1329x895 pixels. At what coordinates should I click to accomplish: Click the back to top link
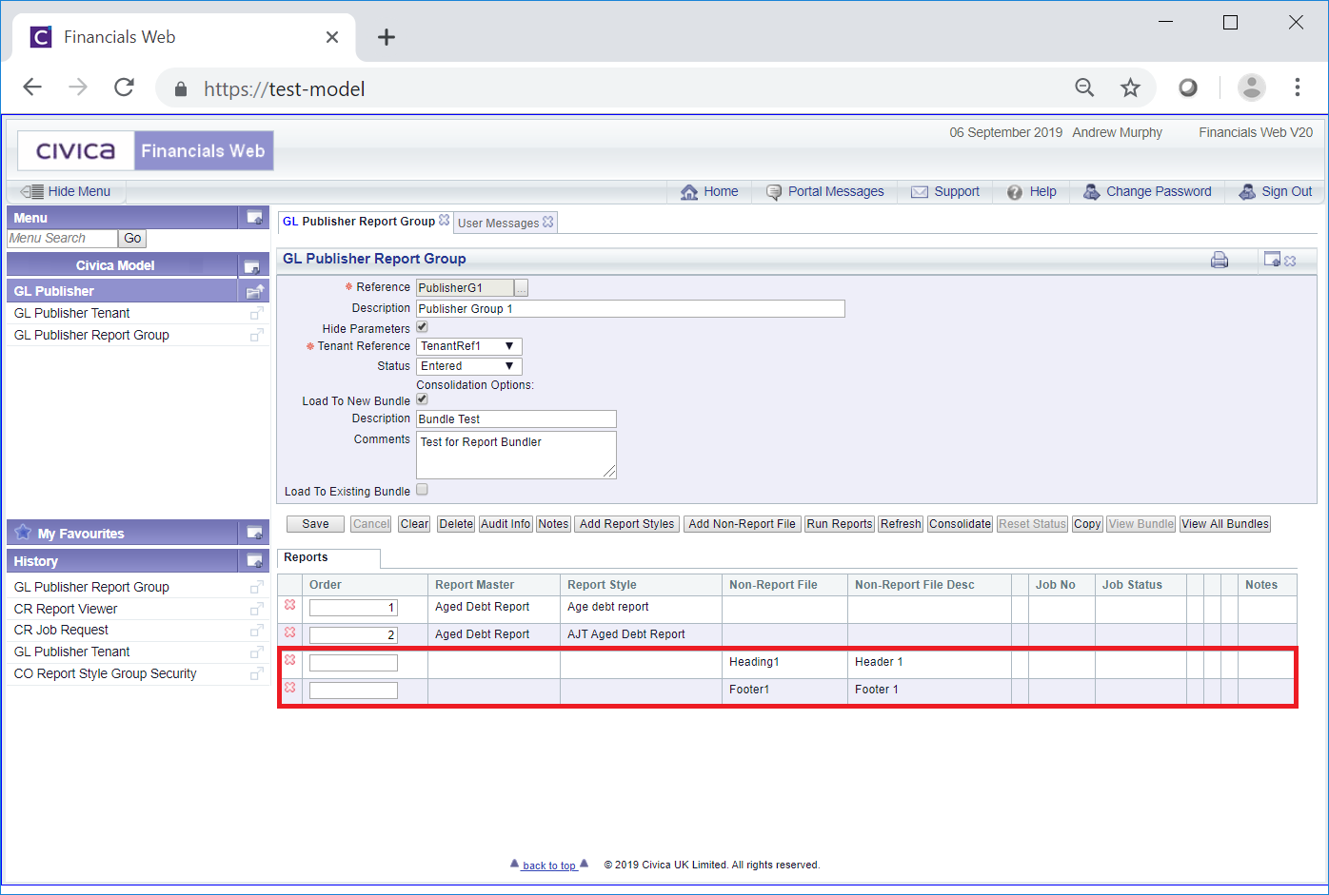pos(549,866)
